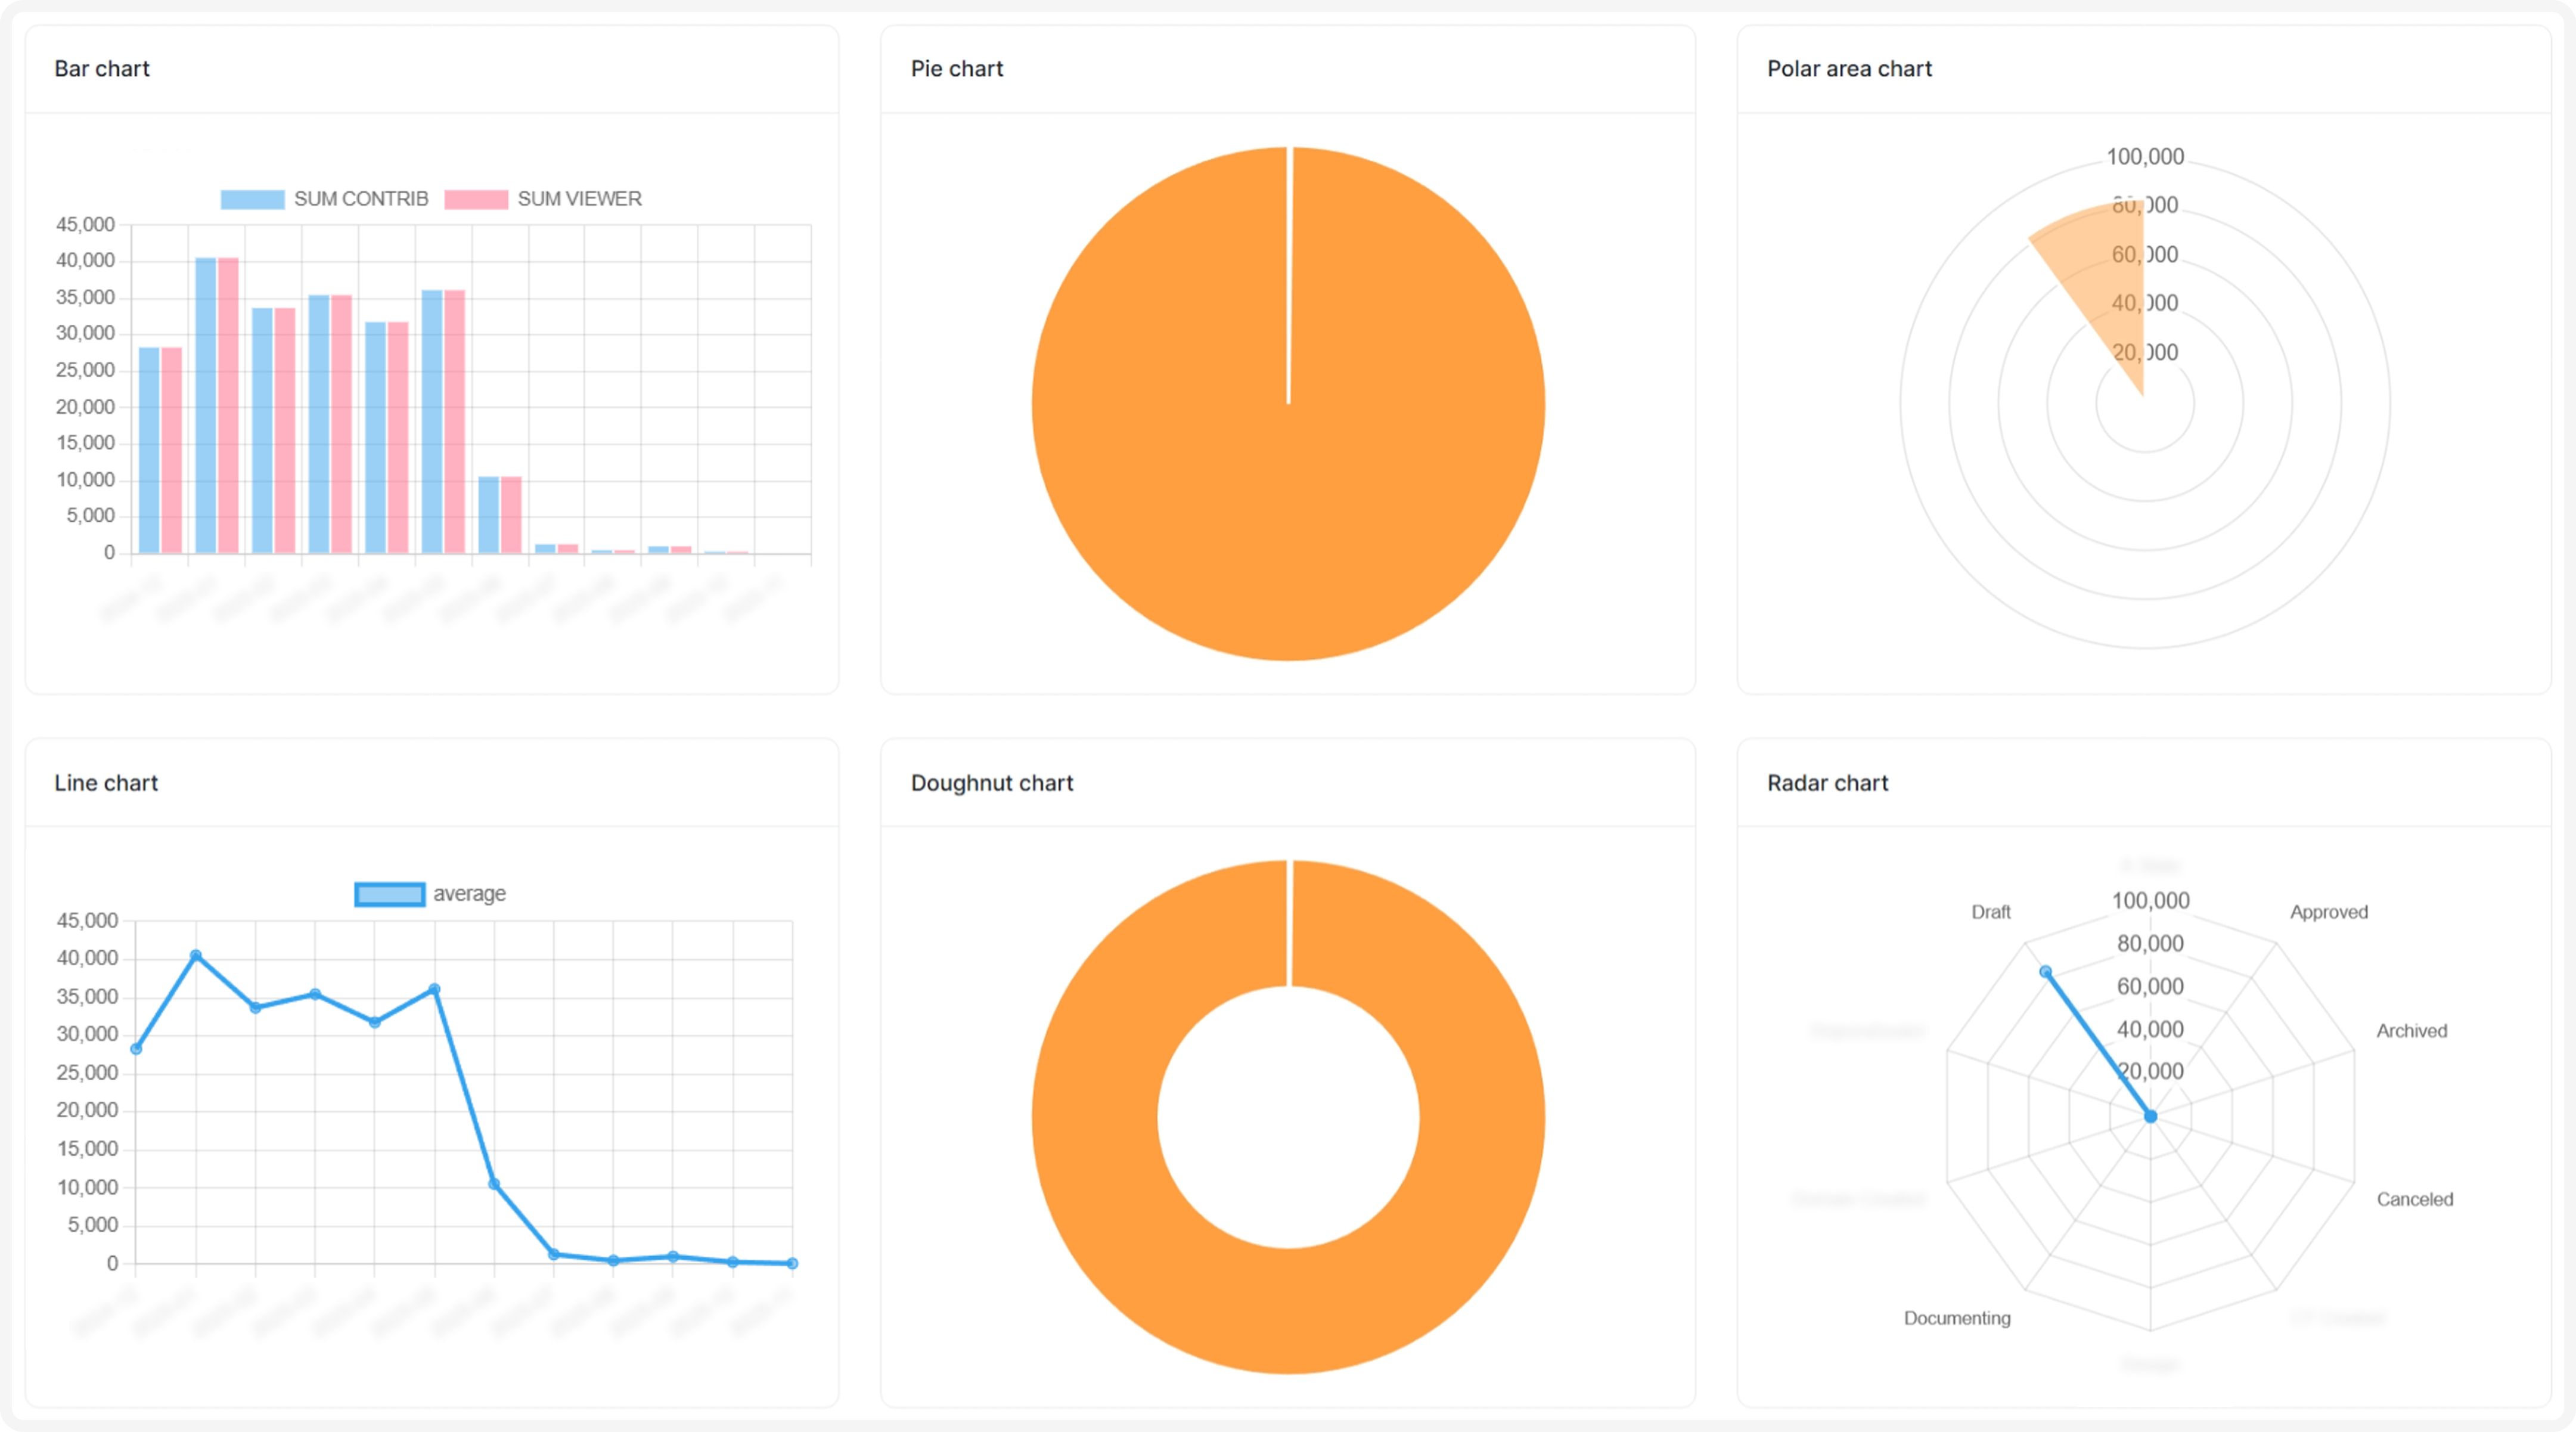Select the Approved label on Radar chart
This screenshot has height=1432, width=2576.
[2329, 911]
